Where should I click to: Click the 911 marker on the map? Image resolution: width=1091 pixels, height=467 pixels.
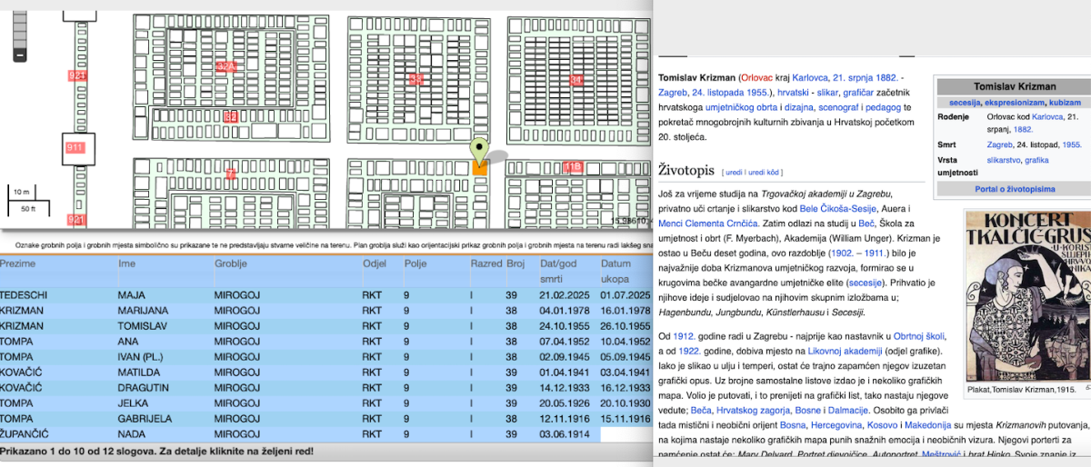(x=75, y=146)
